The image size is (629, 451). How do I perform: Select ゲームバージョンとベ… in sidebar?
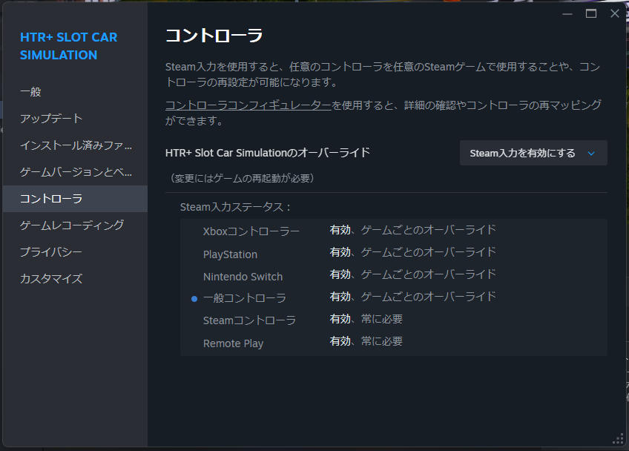[76, 172]
